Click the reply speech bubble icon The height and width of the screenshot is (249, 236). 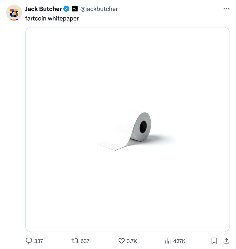[x=29, y=241]
